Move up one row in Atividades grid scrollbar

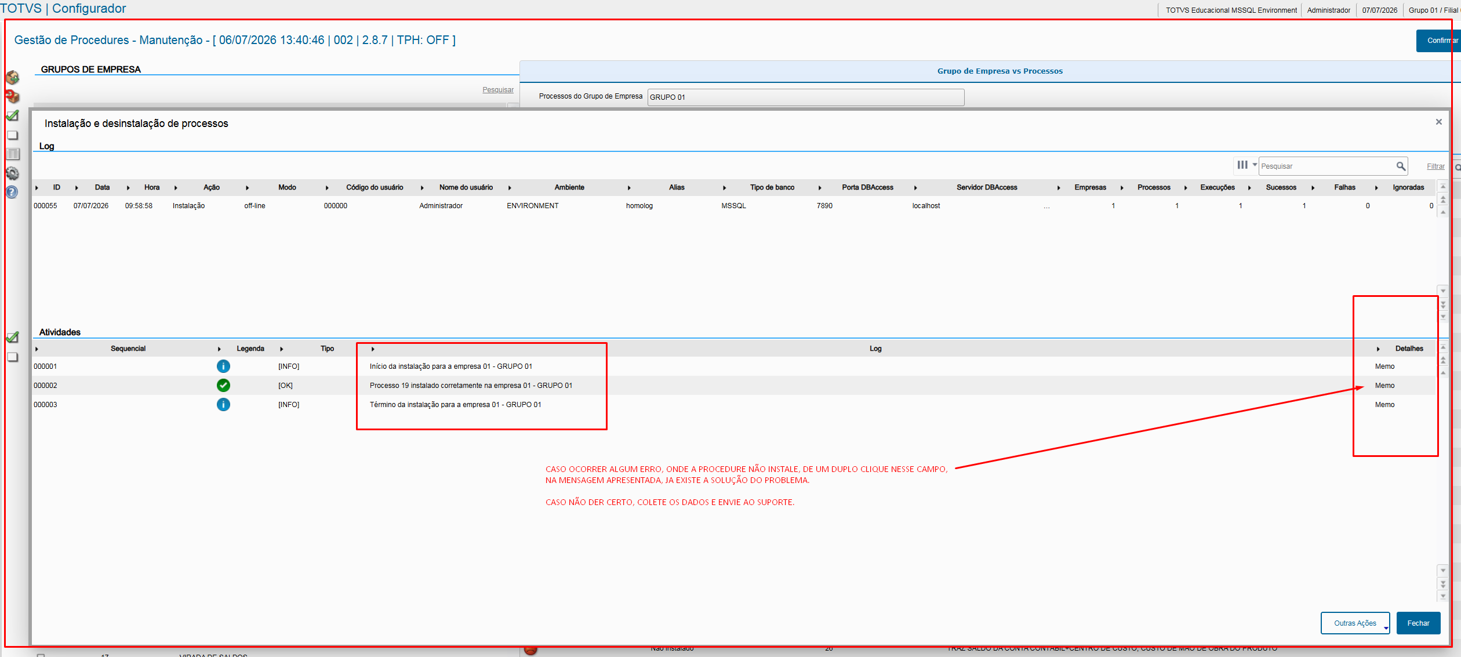point(1443,373)
